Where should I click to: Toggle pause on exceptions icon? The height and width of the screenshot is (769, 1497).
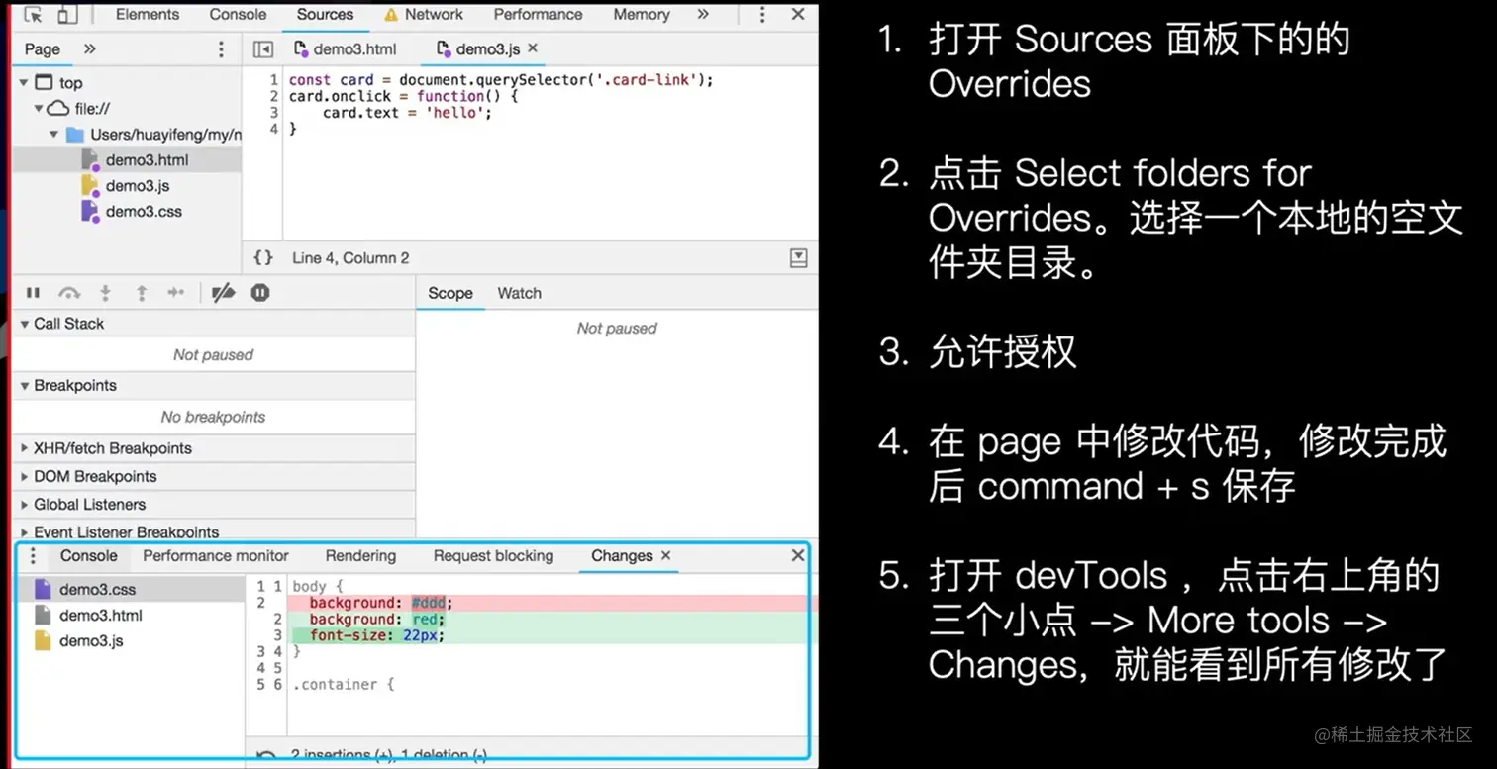[x=260, y=293]
